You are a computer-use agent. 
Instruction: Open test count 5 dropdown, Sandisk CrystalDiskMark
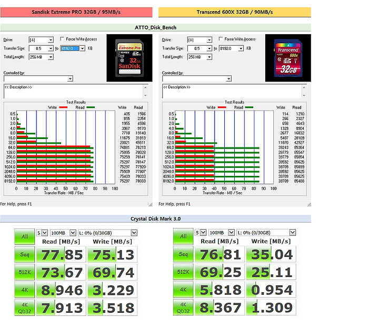click(x=45, y=233)
